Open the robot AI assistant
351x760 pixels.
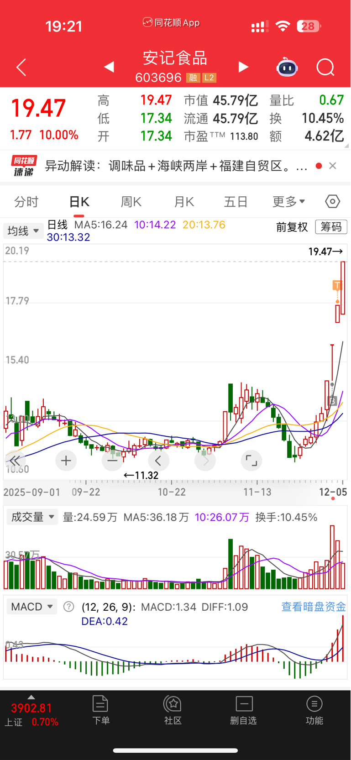pyautogui.click(x=287, y=67)
